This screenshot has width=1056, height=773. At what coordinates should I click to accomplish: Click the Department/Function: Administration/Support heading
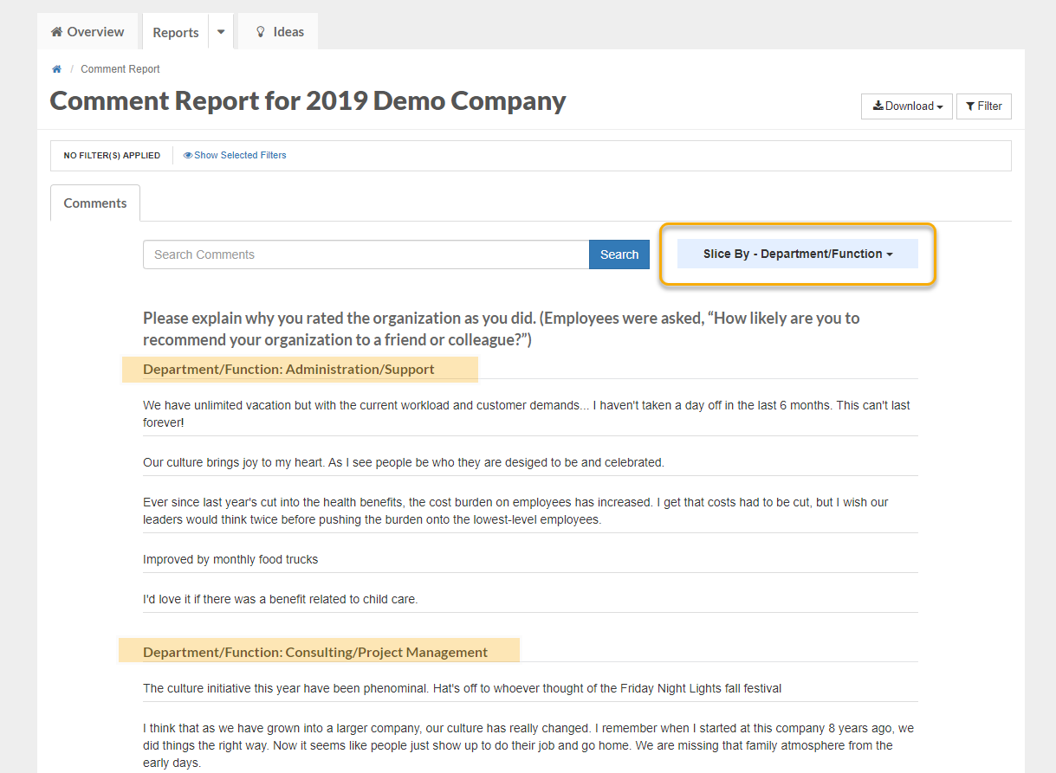pos(288,370)
